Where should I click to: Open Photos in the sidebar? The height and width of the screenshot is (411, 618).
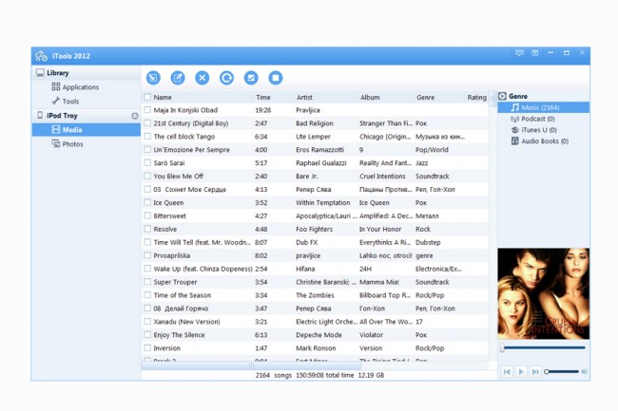72,144
